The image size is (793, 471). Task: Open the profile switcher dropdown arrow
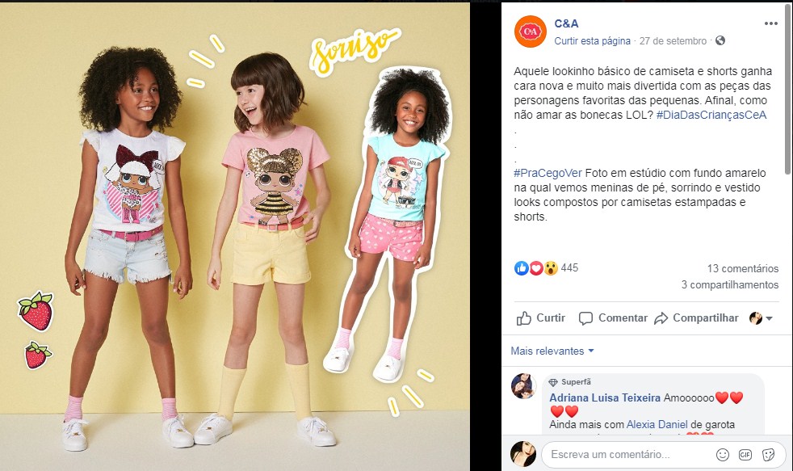pos(769,318)
